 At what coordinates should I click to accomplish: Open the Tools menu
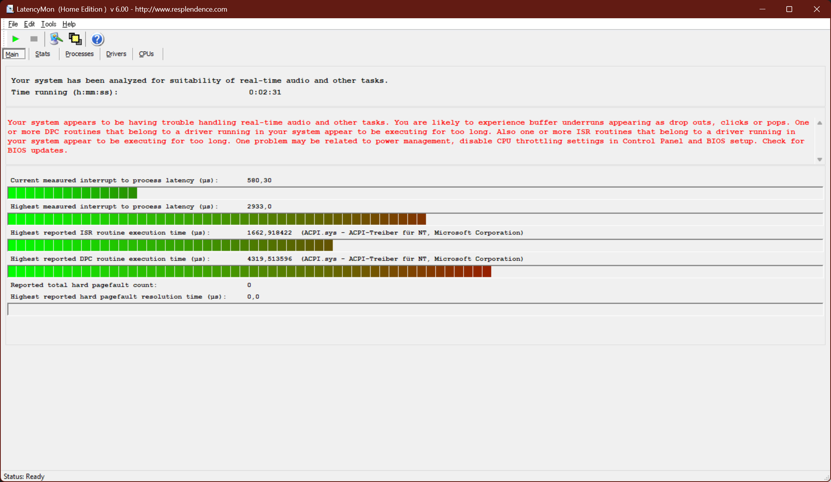pos(48,24)
